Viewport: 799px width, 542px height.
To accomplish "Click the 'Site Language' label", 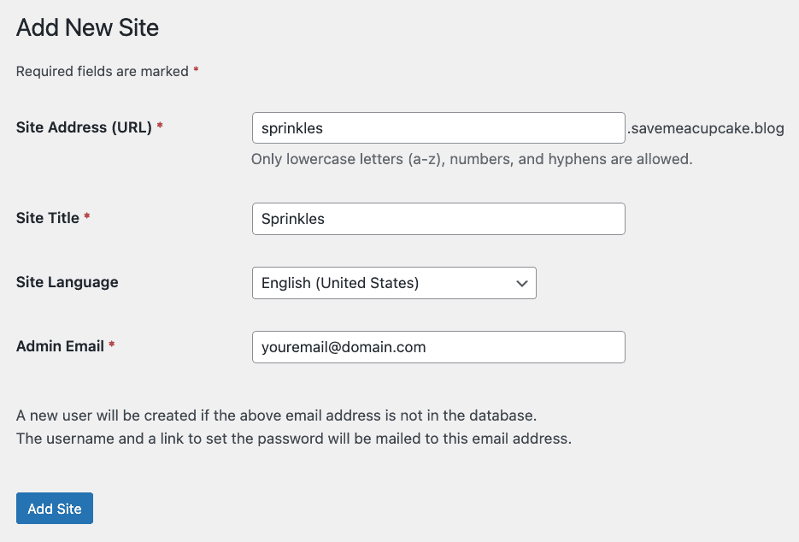I will [x=67, y=282].
